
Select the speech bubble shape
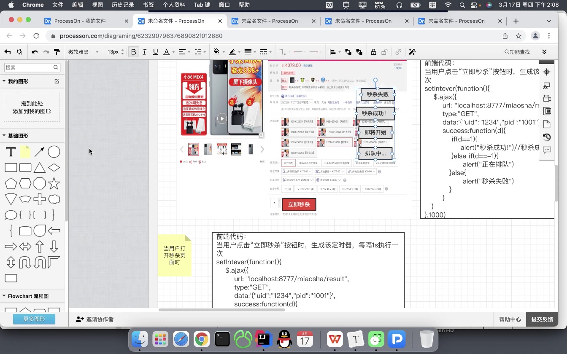(x=11, y=215)
